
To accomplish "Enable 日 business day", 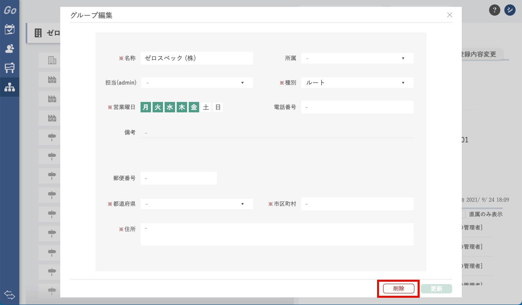I will tap(218, 107).
